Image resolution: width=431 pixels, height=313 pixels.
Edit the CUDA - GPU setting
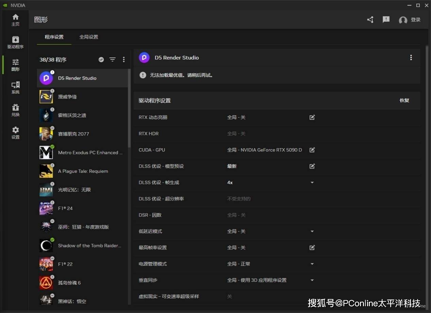click(312, 150)
